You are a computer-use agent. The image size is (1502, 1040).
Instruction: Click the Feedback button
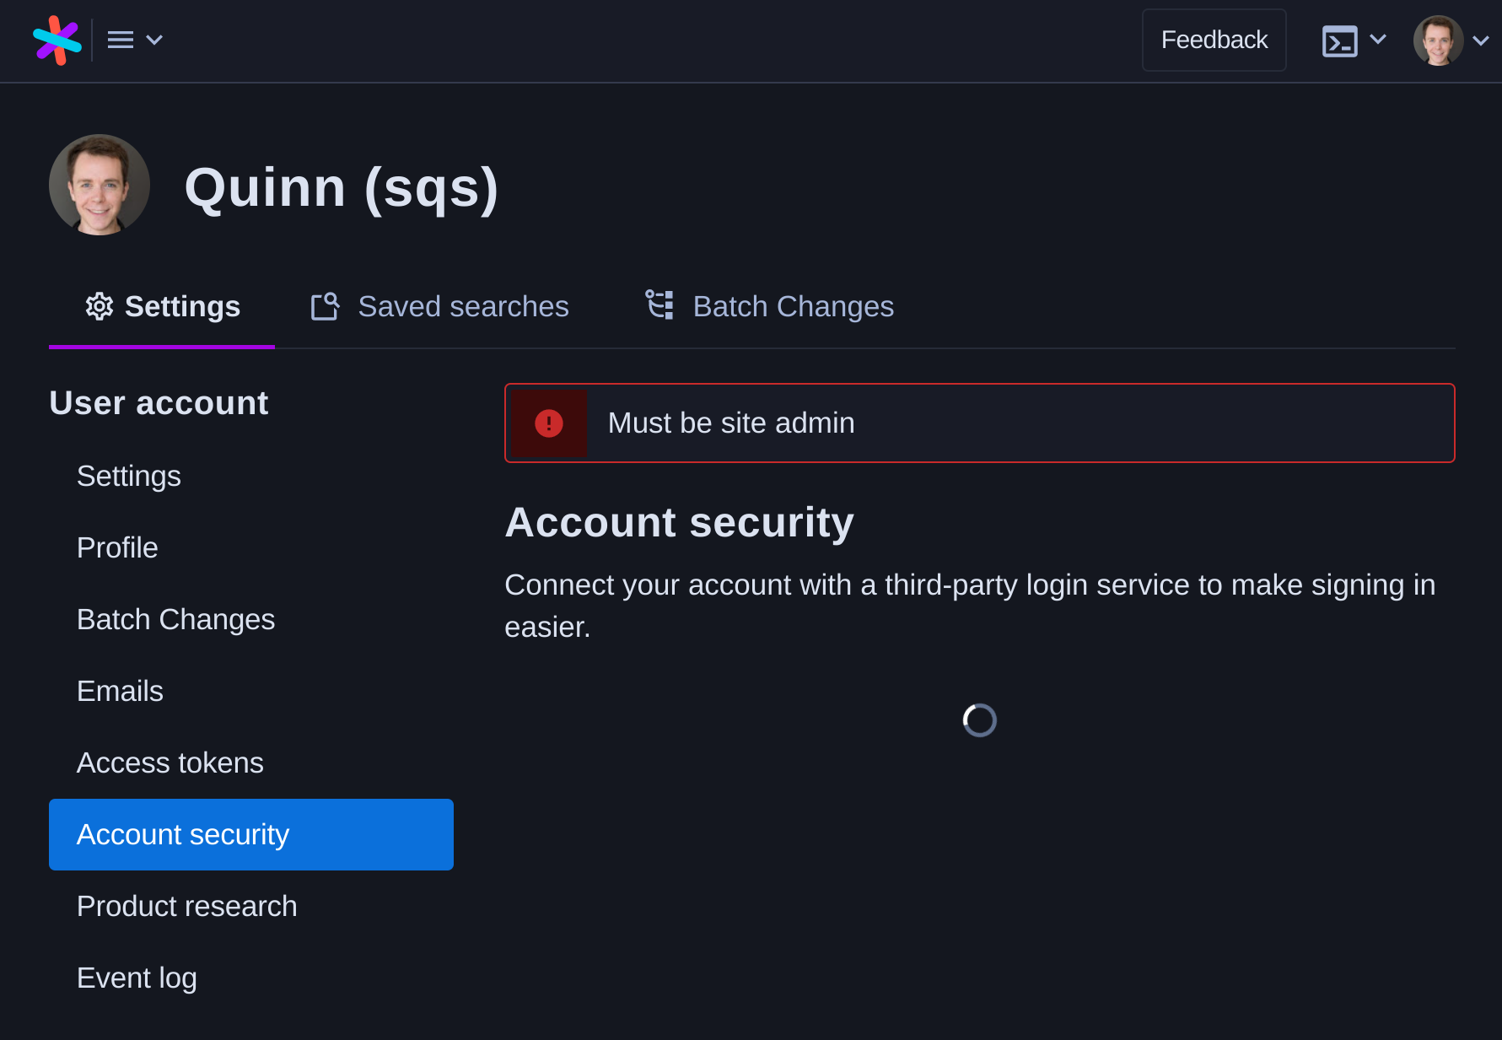tap(1214, 40)
